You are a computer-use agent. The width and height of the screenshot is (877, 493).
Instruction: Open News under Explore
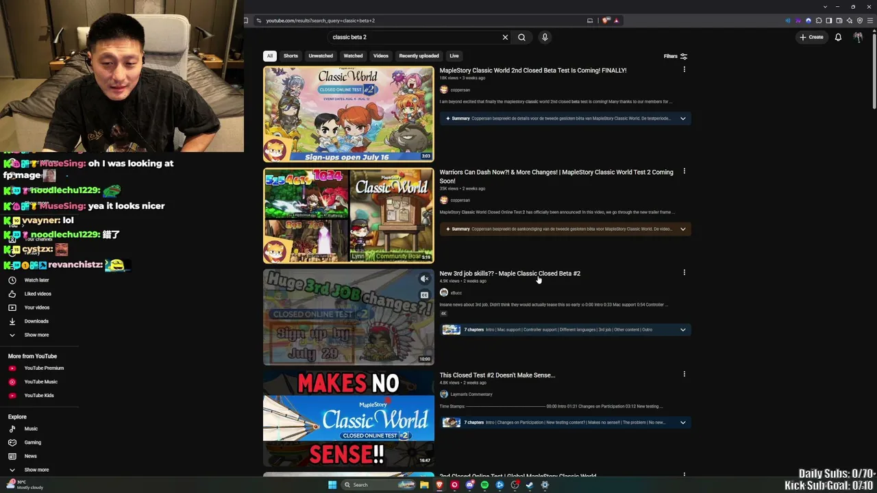coord(31,456)
